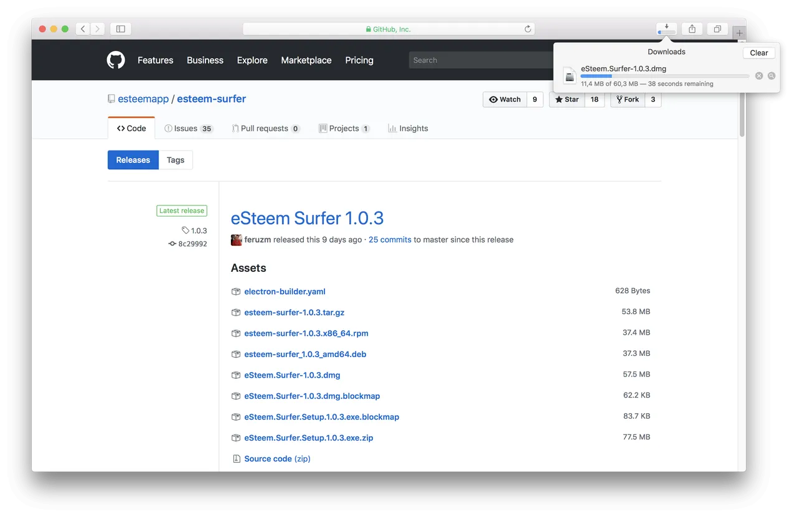Click the Star button

567,100
